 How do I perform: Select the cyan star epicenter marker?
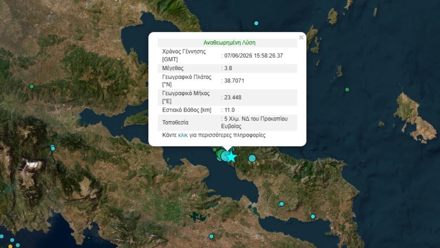pos(231,157)
